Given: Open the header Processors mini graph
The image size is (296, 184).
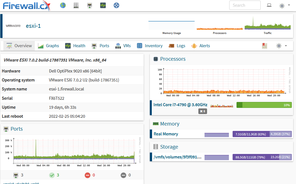Looking at the screenshot, I should tap(220, 28).
